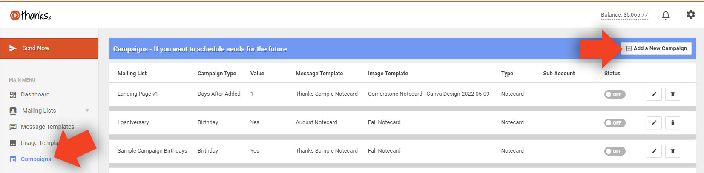
Task: Open the Dashboard menu item
Action: [35, 94]
